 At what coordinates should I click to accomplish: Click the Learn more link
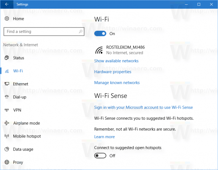point(104,137)
